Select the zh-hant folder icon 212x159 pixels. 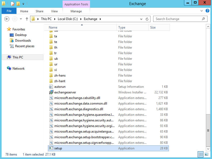pyautogui.click(x=51, y=81)
